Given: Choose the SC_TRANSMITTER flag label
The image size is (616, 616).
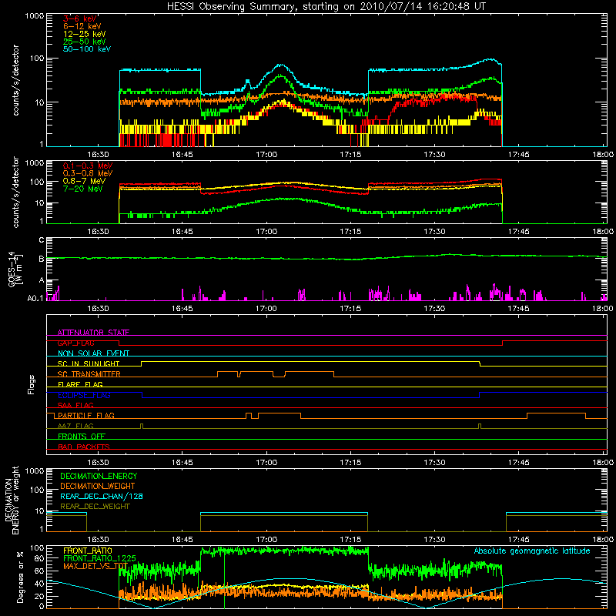Looking at the screenshot, I should 89,374.
